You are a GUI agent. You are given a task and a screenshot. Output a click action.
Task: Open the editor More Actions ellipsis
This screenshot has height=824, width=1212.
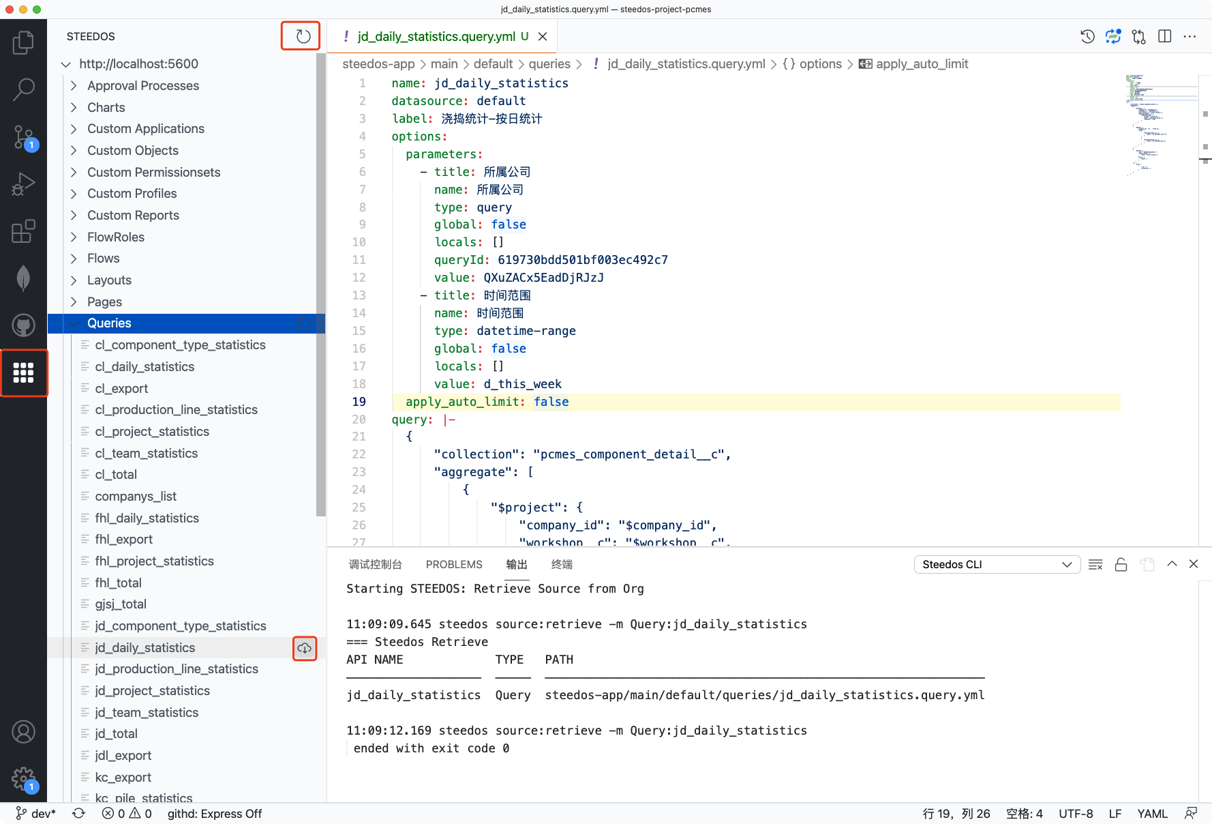pyautogui.click(x=1190, y=36)
